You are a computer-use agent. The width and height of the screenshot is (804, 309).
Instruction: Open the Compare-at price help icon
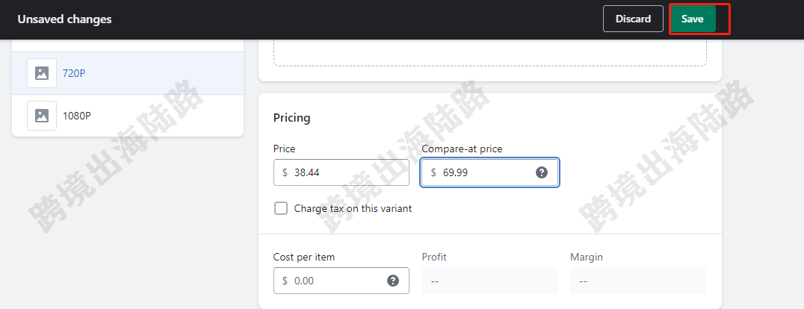[x=542, y=172]
